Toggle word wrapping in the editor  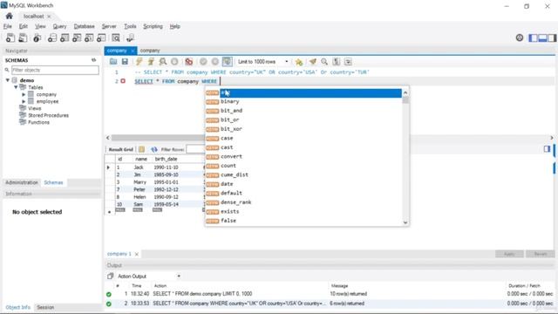(x=348, y=62)
